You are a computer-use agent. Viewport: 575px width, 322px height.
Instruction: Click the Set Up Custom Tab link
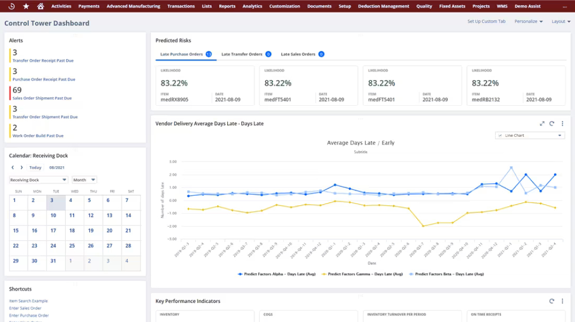[486, 22]
